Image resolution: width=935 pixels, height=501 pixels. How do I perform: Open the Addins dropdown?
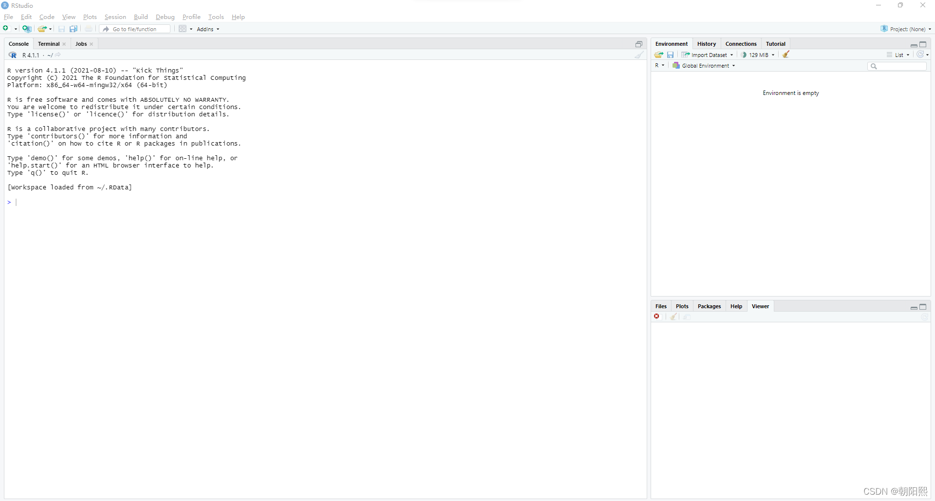[208, 29]
